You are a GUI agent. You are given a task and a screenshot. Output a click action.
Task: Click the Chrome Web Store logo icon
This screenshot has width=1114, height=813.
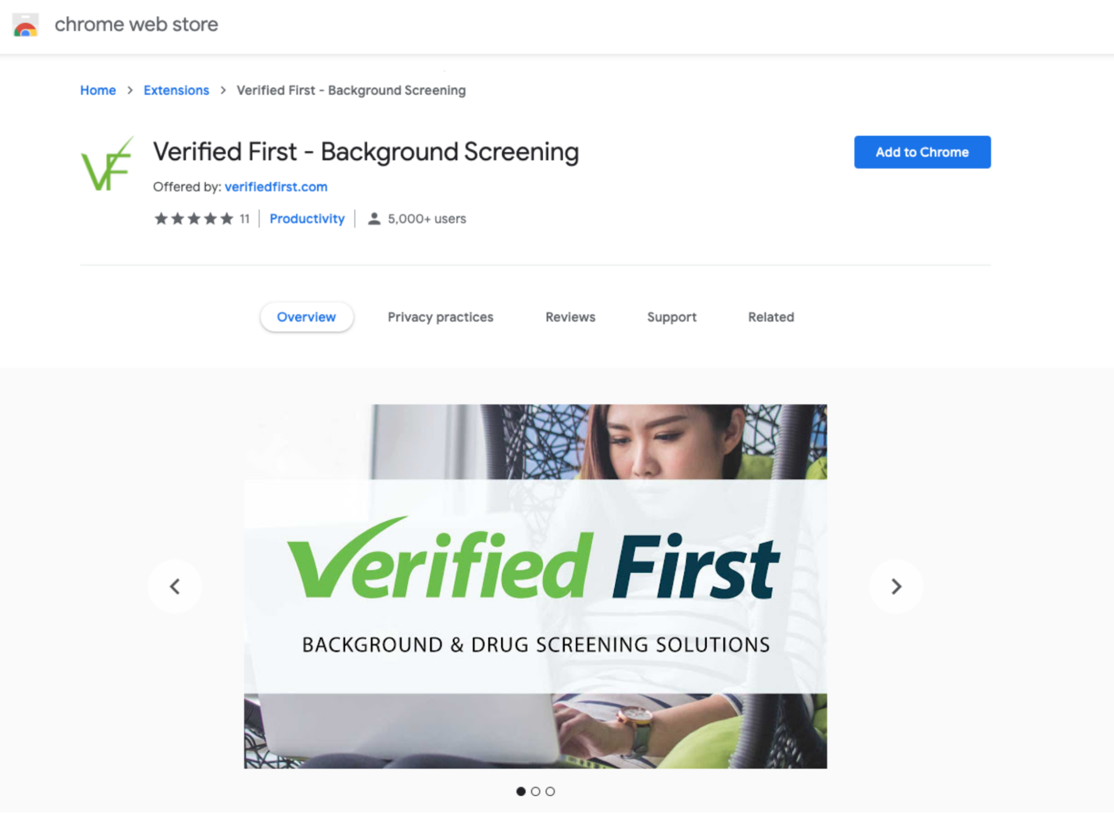click(26, 25)
